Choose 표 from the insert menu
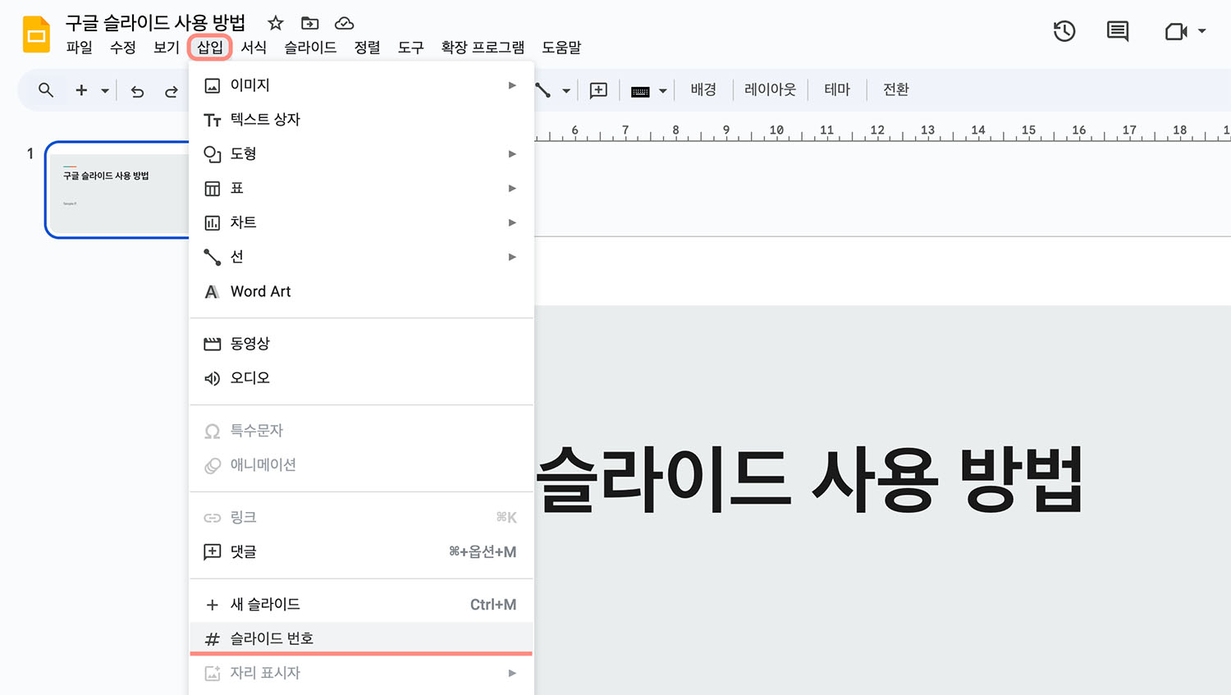1231x695 pixels. point(361,189)
